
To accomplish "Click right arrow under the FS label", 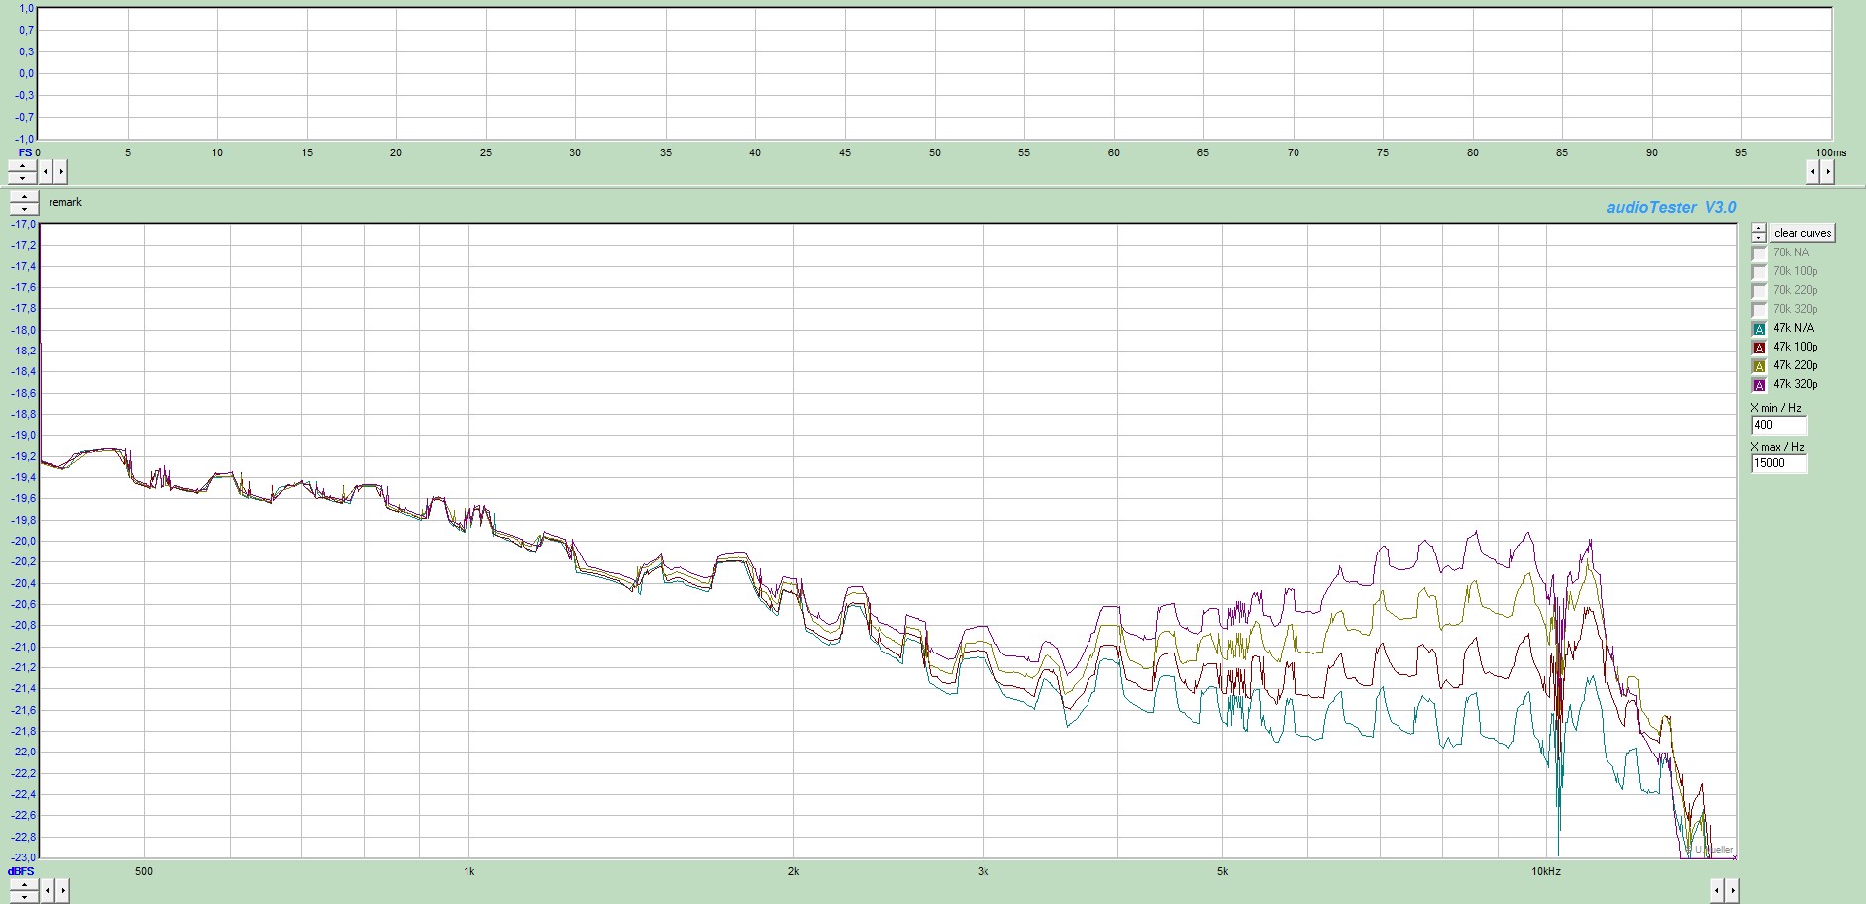I will pyautogui.click(x=61, y=172).
